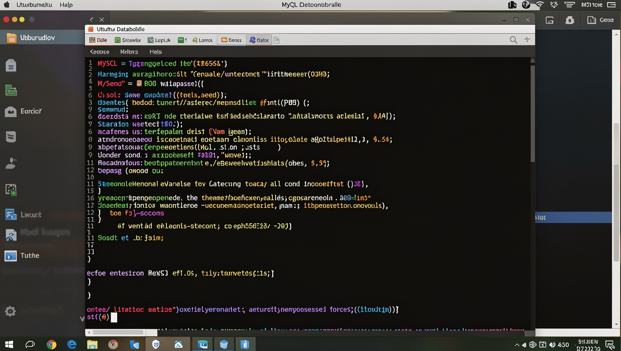Screen dimensions: 621x351
Task: Open settings gear in the sidebar
Action: (10, 311)
